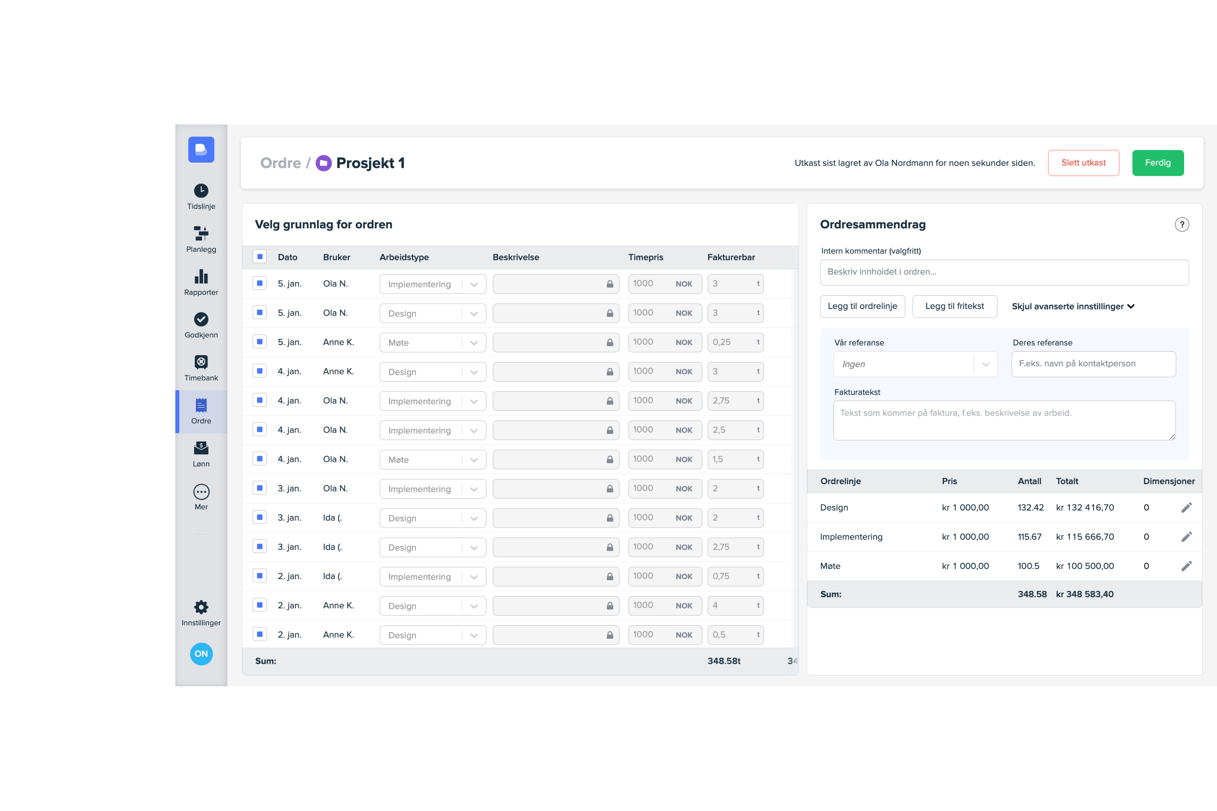The height and width of the screenshot is (811, 1217).
Task: Click lock icon in 4. jan. Anne K. Design row
Action: [610, 372]
